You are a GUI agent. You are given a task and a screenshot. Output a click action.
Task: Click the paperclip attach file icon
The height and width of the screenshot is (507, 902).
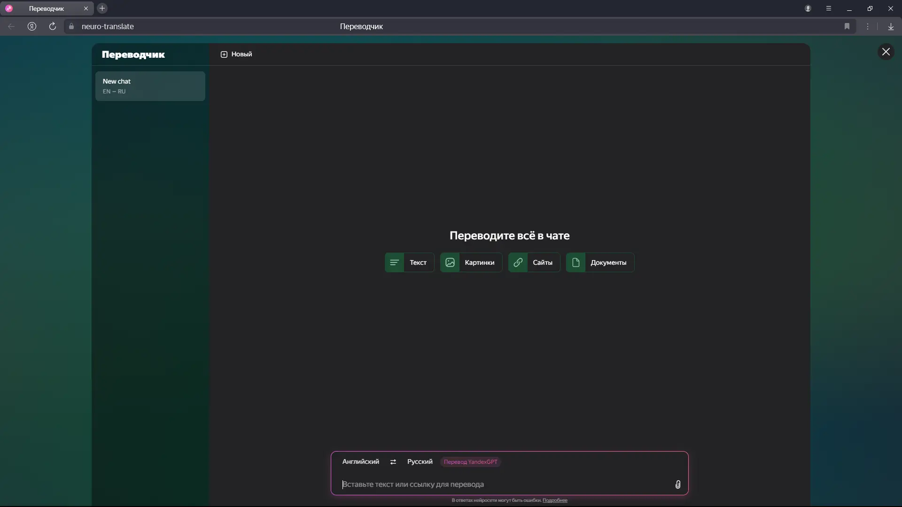[678, 484]
